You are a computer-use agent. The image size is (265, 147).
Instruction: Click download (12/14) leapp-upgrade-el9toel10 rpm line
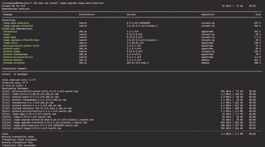pyautogui.click(x=45, y=123)
